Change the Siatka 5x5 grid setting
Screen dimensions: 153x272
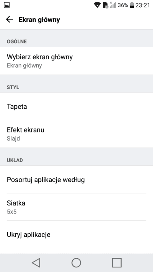[76, 207]
